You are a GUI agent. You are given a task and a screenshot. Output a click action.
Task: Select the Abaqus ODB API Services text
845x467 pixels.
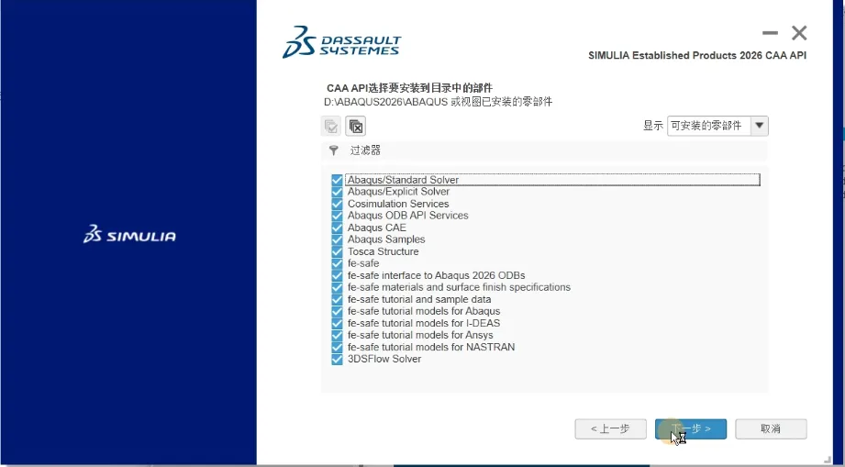click(x=408, y=216)
